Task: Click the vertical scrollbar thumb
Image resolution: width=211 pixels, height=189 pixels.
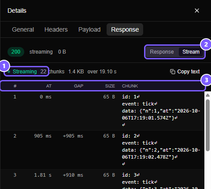Action: click(207, 125)
